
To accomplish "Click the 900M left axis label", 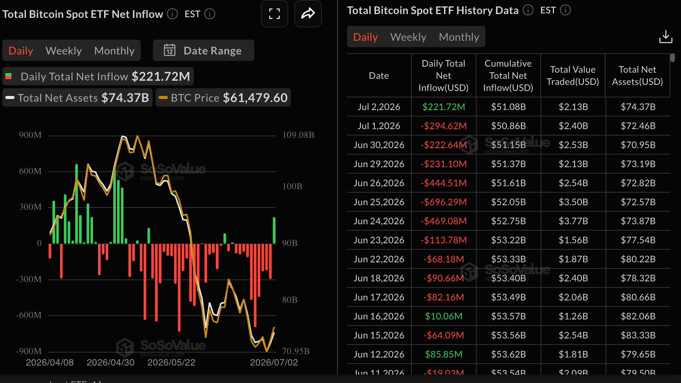I will point(30,135).
